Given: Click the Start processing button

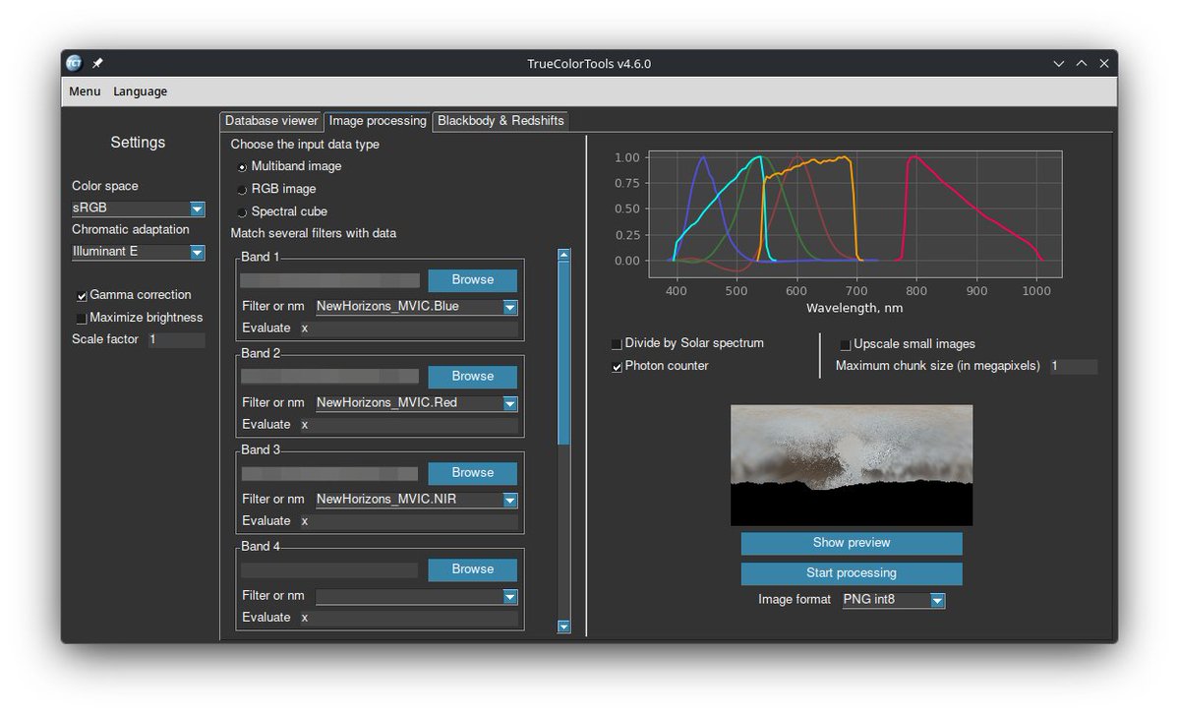Looking at the screenshot, I should (x=852, y=573).
